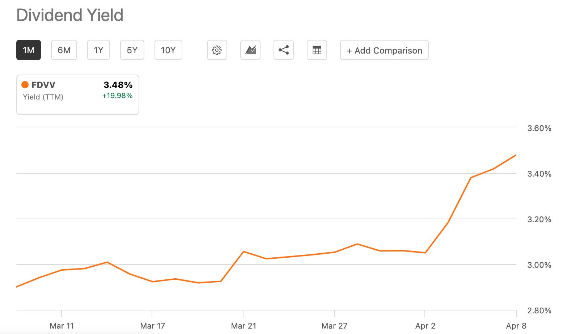Viewport: 563px width, 334px height.
Task: Switch on the 10Y range toggle
Action: click(x=168, y=50)
